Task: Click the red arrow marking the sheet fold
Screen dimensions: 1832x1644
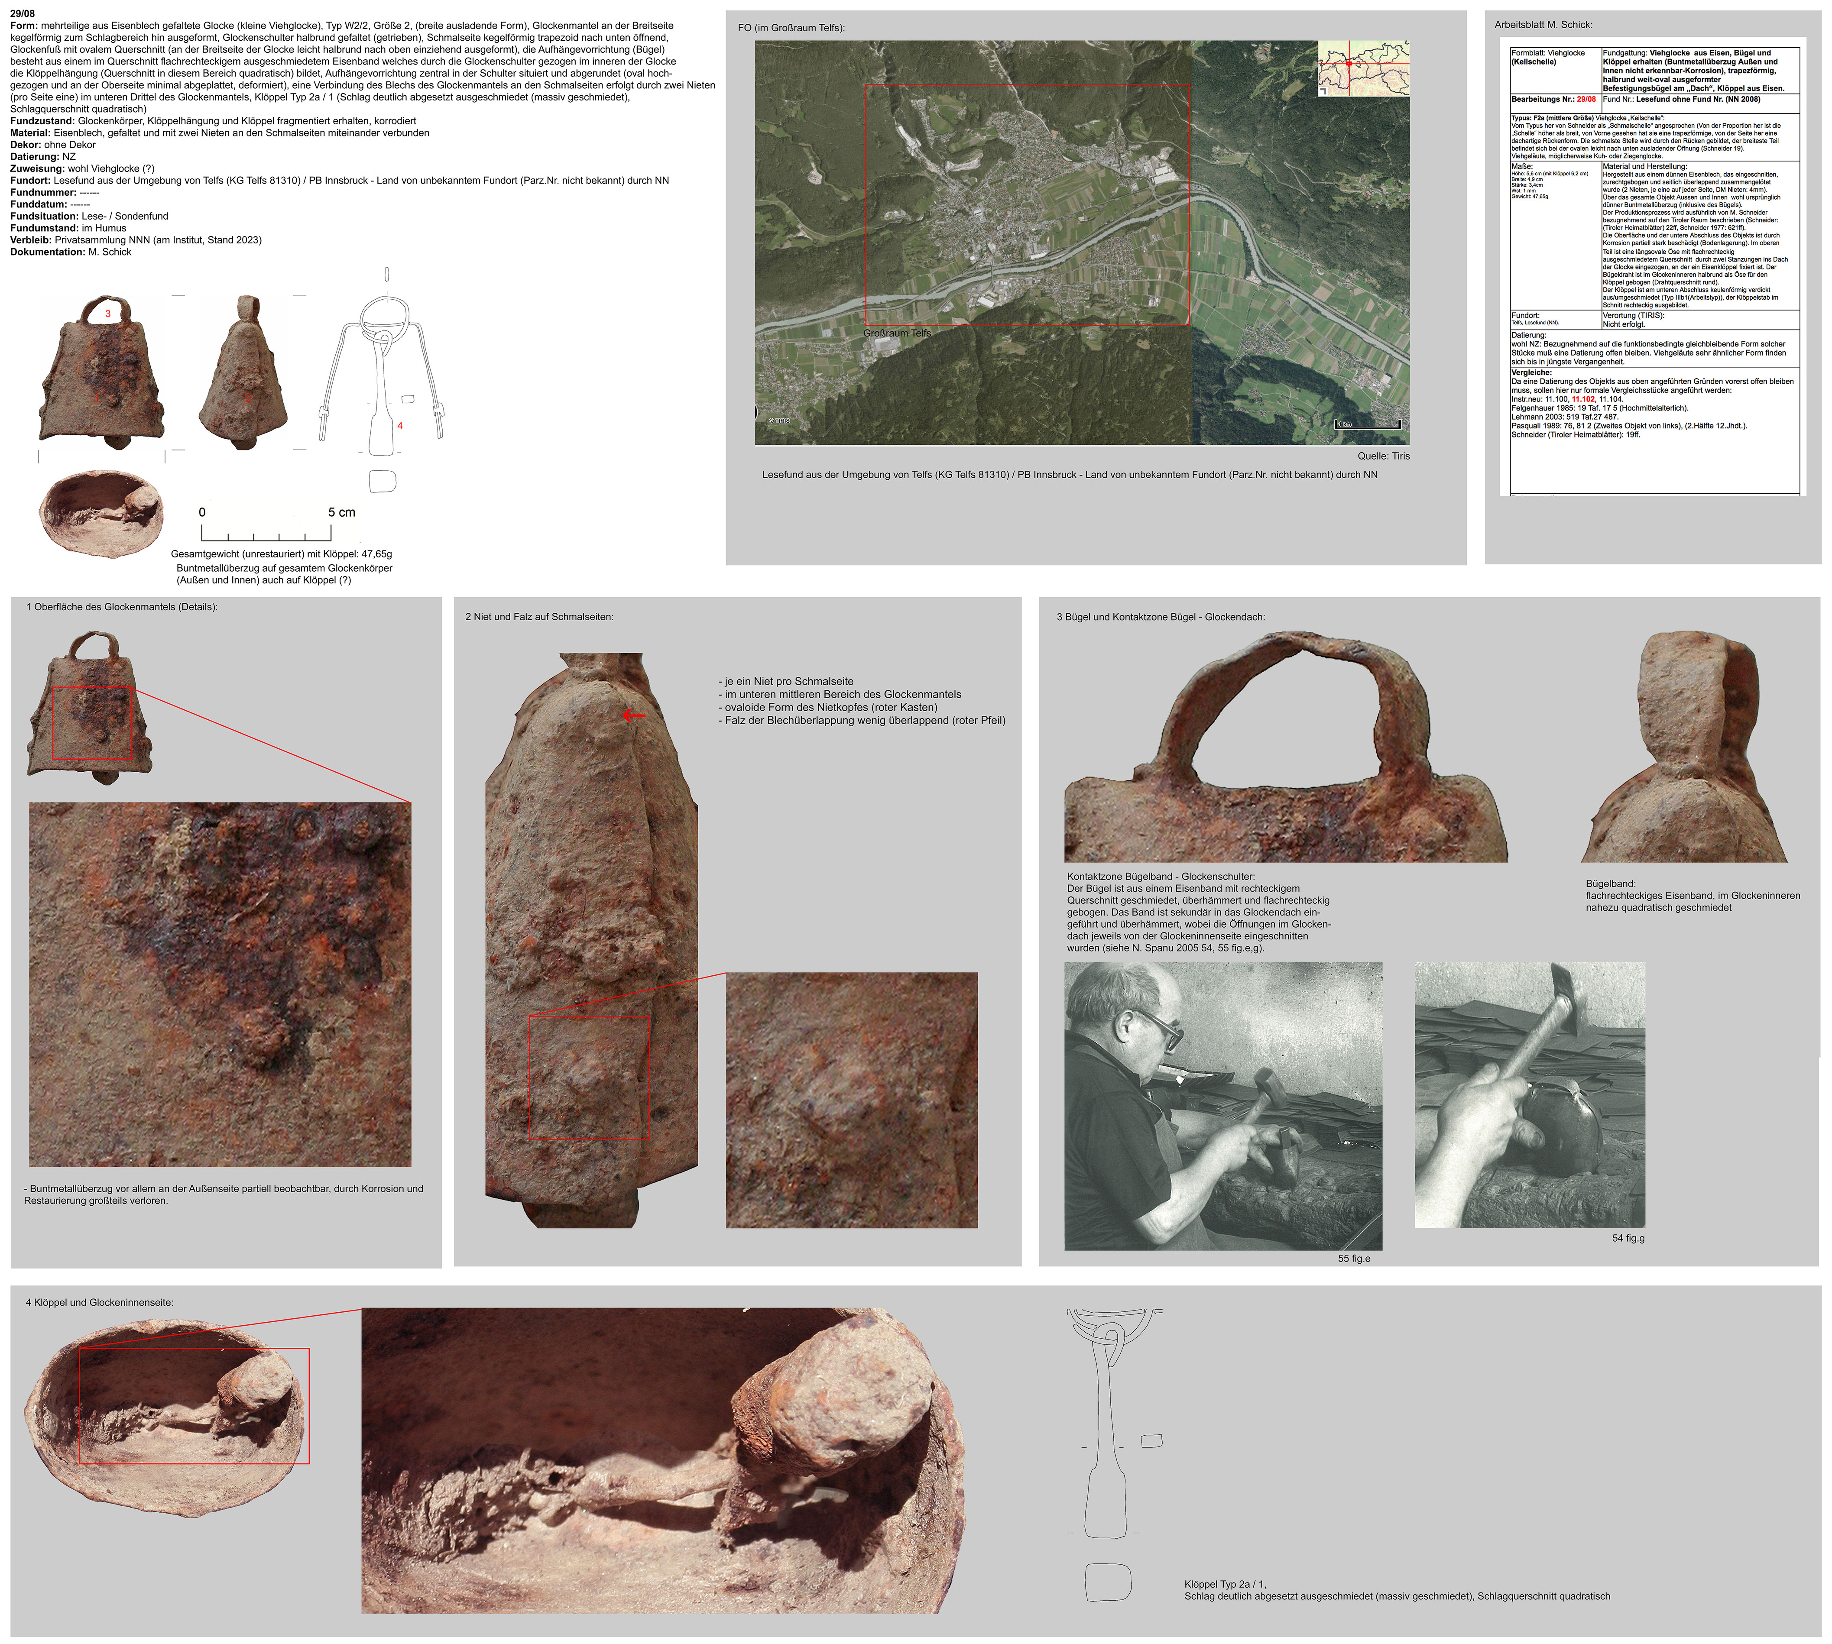Action: pyautogui.click(x=633, y=715)
